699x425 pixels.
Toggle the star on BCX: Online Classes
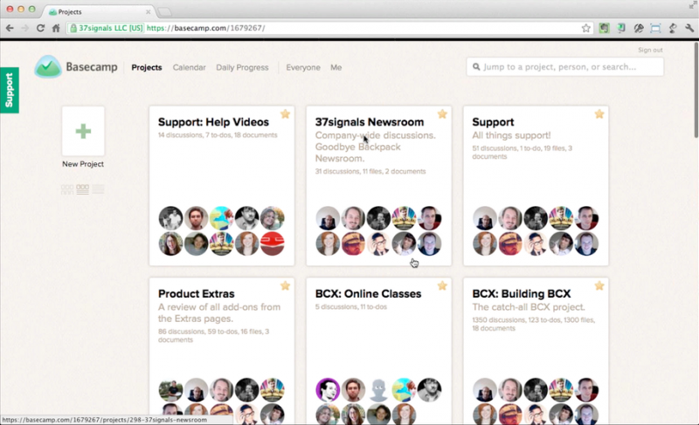click(x=442, y=285)
